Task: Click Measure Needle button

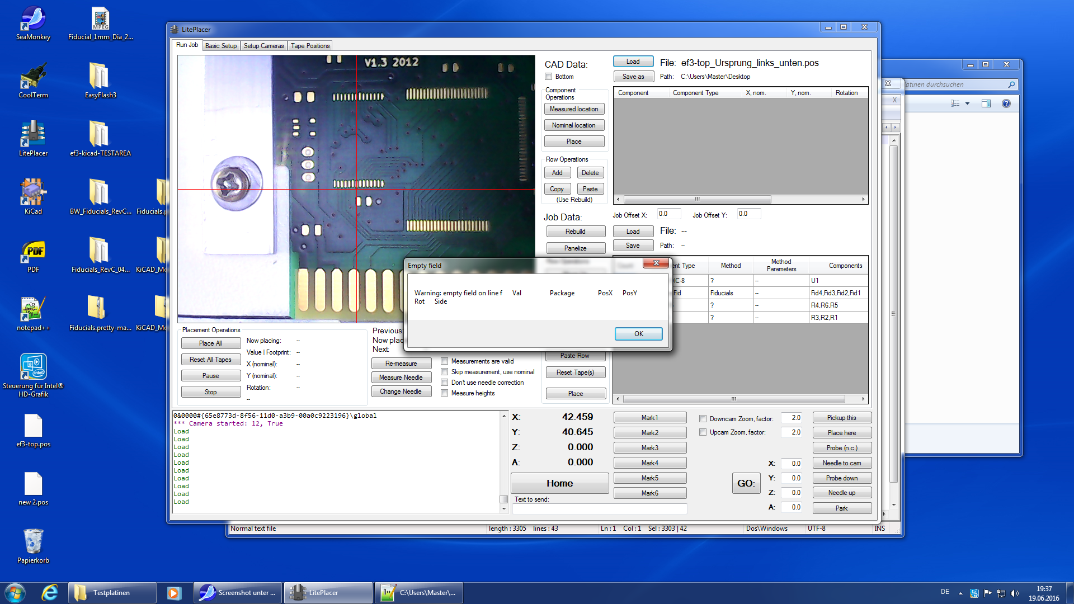Action: 401,377
